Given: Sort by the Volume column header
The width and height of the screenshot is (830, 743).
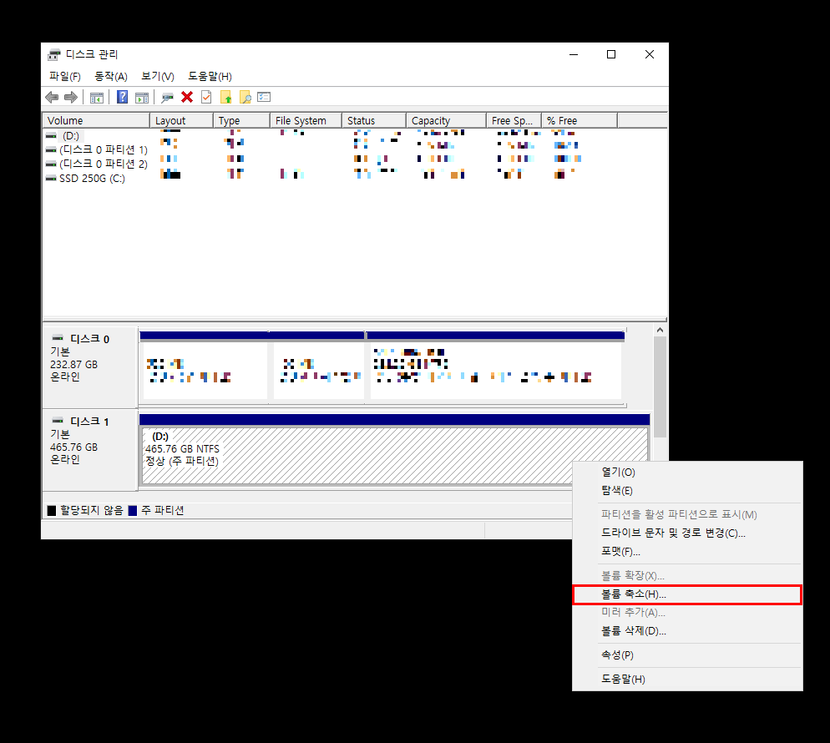Looking at the screenshot, I should coord(96,121).
